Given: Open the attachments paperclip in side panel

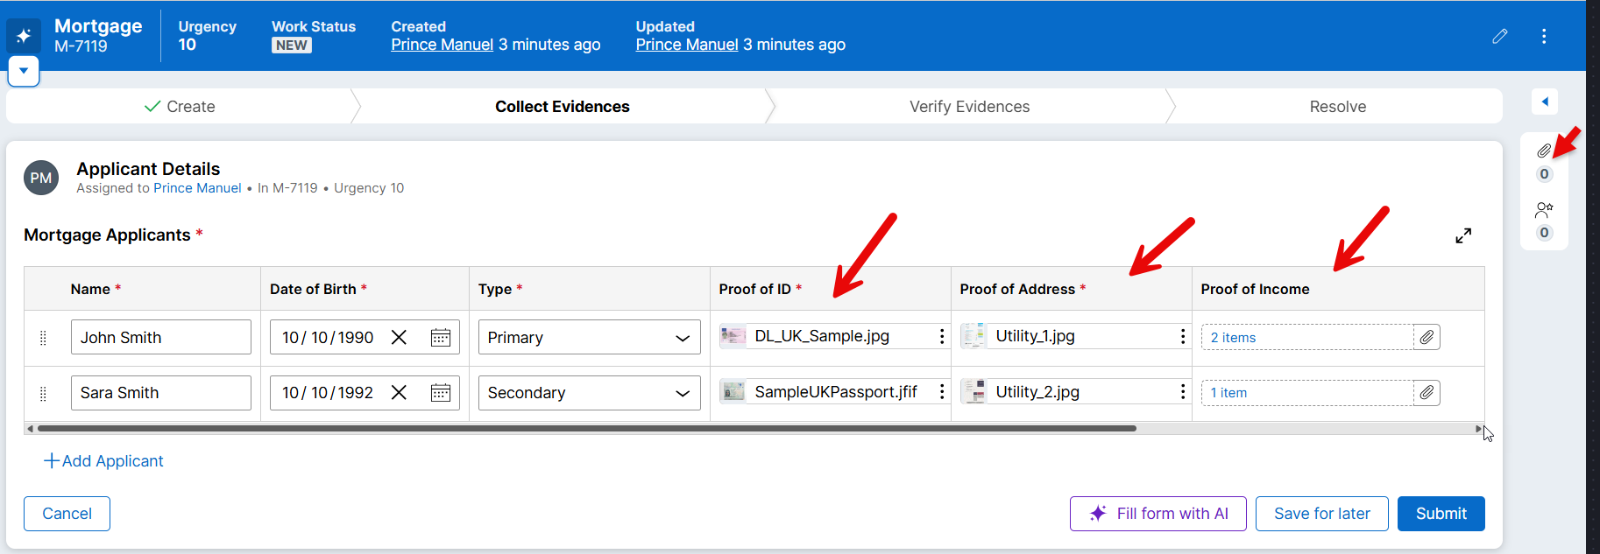Looking at the screenshot, I should coord(1543,151).
